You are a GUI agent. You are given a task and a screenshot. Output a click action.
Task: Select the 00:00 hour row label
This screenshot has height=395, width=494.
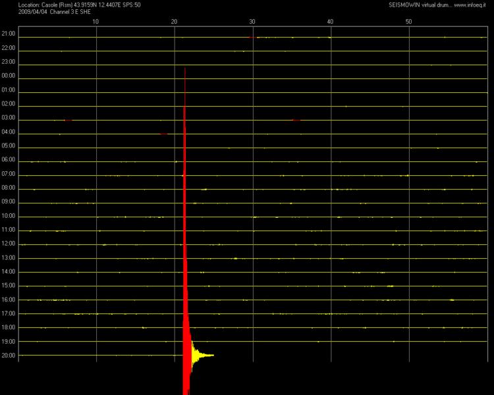pyautogui.click(x=9, y=76)
